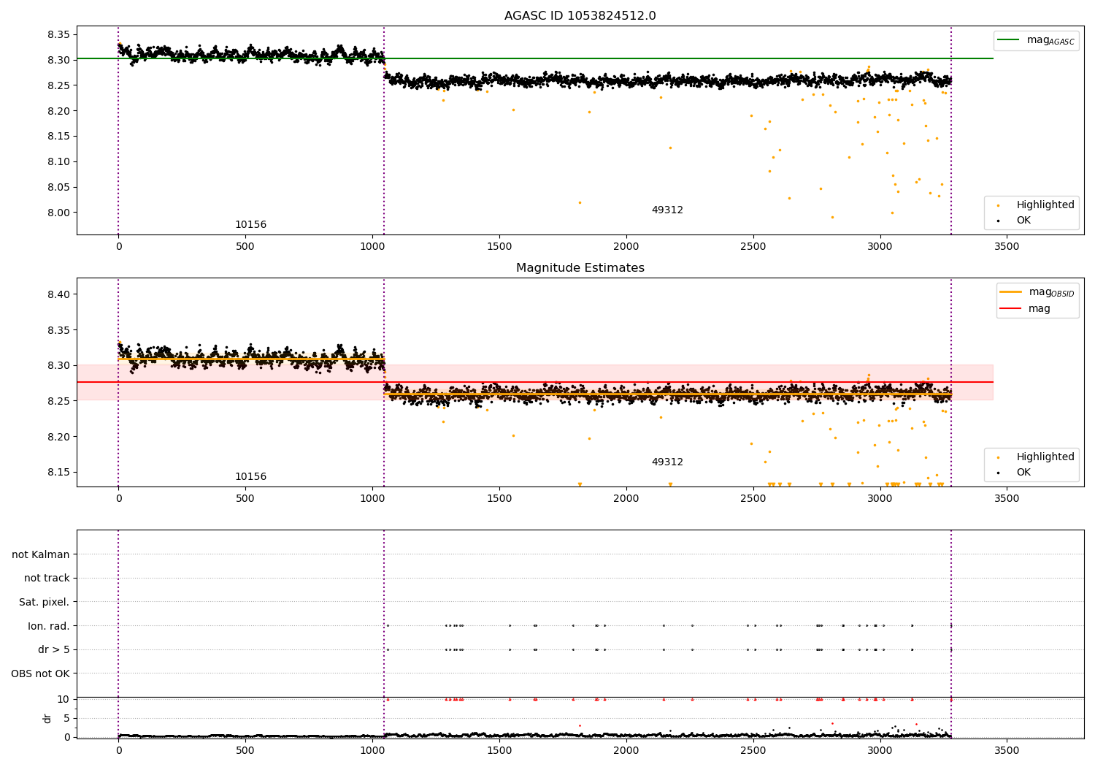Viewport: 1095px width, 767px height.
Task: Select the green mag AGASC legend line
Action: (x=1008, y=40)
